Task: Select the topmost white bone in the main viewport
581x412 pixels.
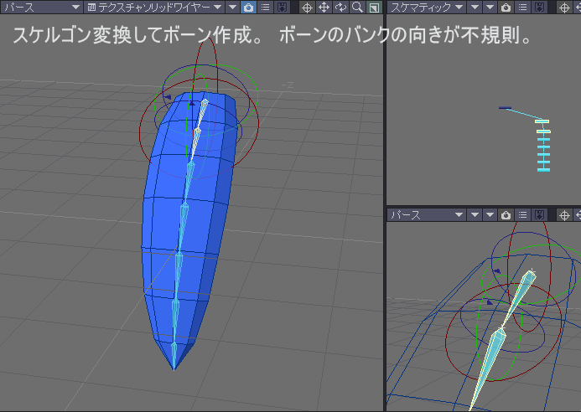Action: (201, 113)
